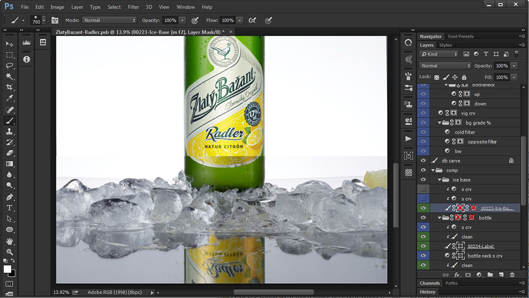This screenshot has height=298, width=529.
Task: Create a new group with folder icon
Action: coord(490,275)
